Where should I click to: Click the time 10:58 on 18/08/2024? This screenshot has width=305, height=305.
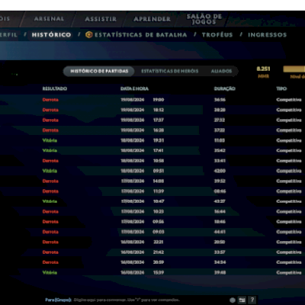click(159, 161)
